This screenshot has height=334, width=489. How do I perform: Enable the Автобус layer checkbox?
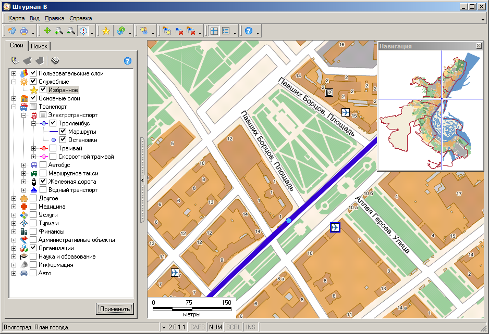tap(43, 165)
